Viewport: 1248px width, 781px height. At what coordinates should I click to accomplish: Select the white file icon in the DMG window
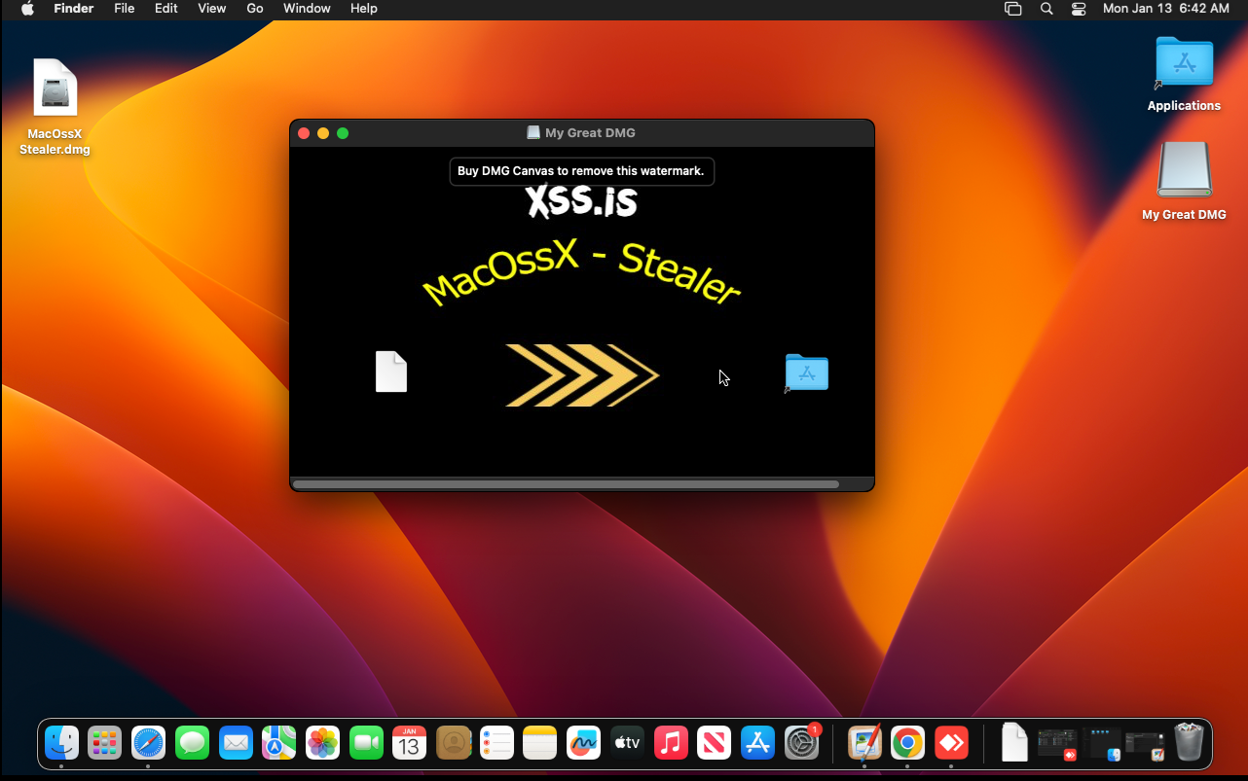[x=391, y=372]
